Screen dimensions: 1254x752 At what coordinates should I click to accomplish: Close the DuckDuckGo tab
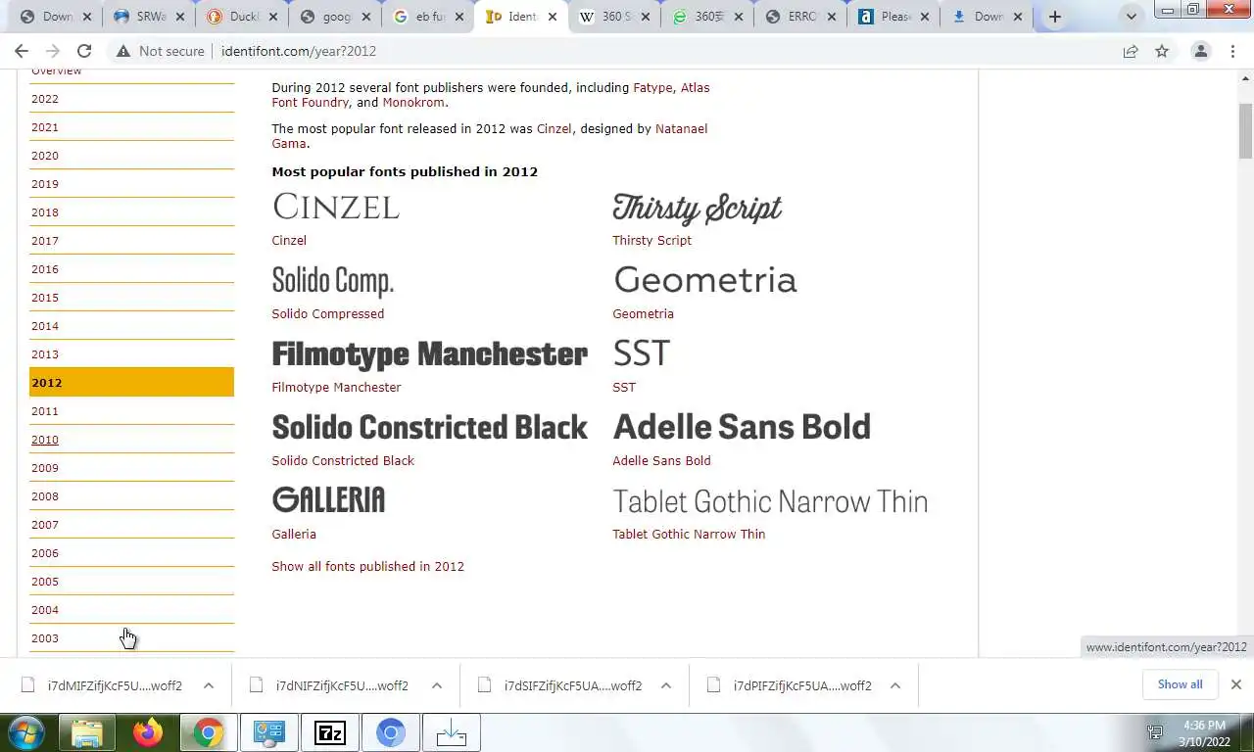[x=273, y=17]
